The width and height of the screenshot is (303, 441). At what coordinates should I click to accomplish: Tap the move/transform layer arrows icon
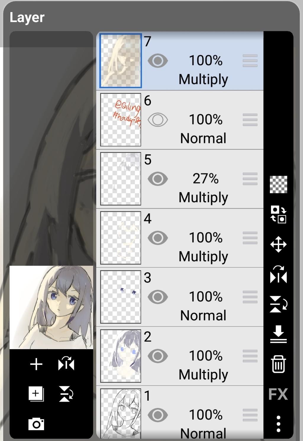(278, 244)
